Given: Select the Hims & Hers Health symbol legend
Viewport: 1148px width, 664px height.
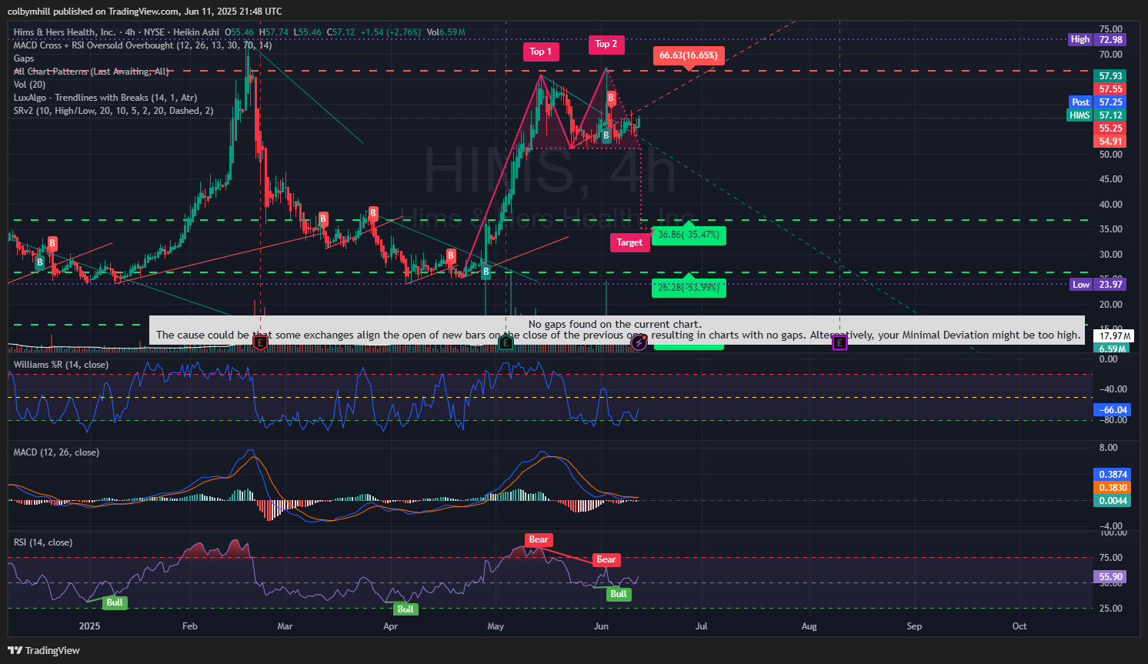Looking at the screenshot, I should 116,32.
